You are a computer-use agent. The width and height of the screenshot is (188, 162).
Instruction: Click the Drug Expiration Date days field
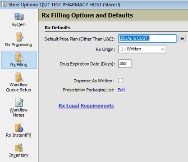point(124,63)
